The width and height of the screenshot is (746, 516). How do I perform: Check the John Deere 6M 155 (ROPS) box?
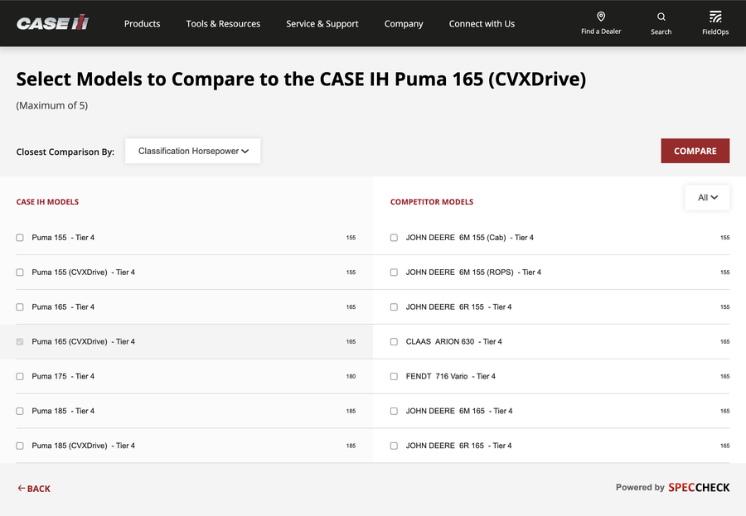394,272
